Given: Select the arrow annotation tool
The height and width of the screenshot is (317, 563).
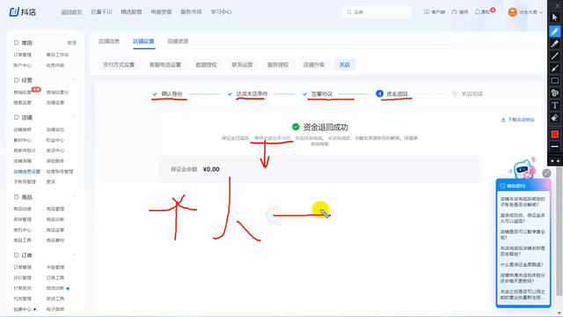Looking at the screenshot, I should [555, 68].
